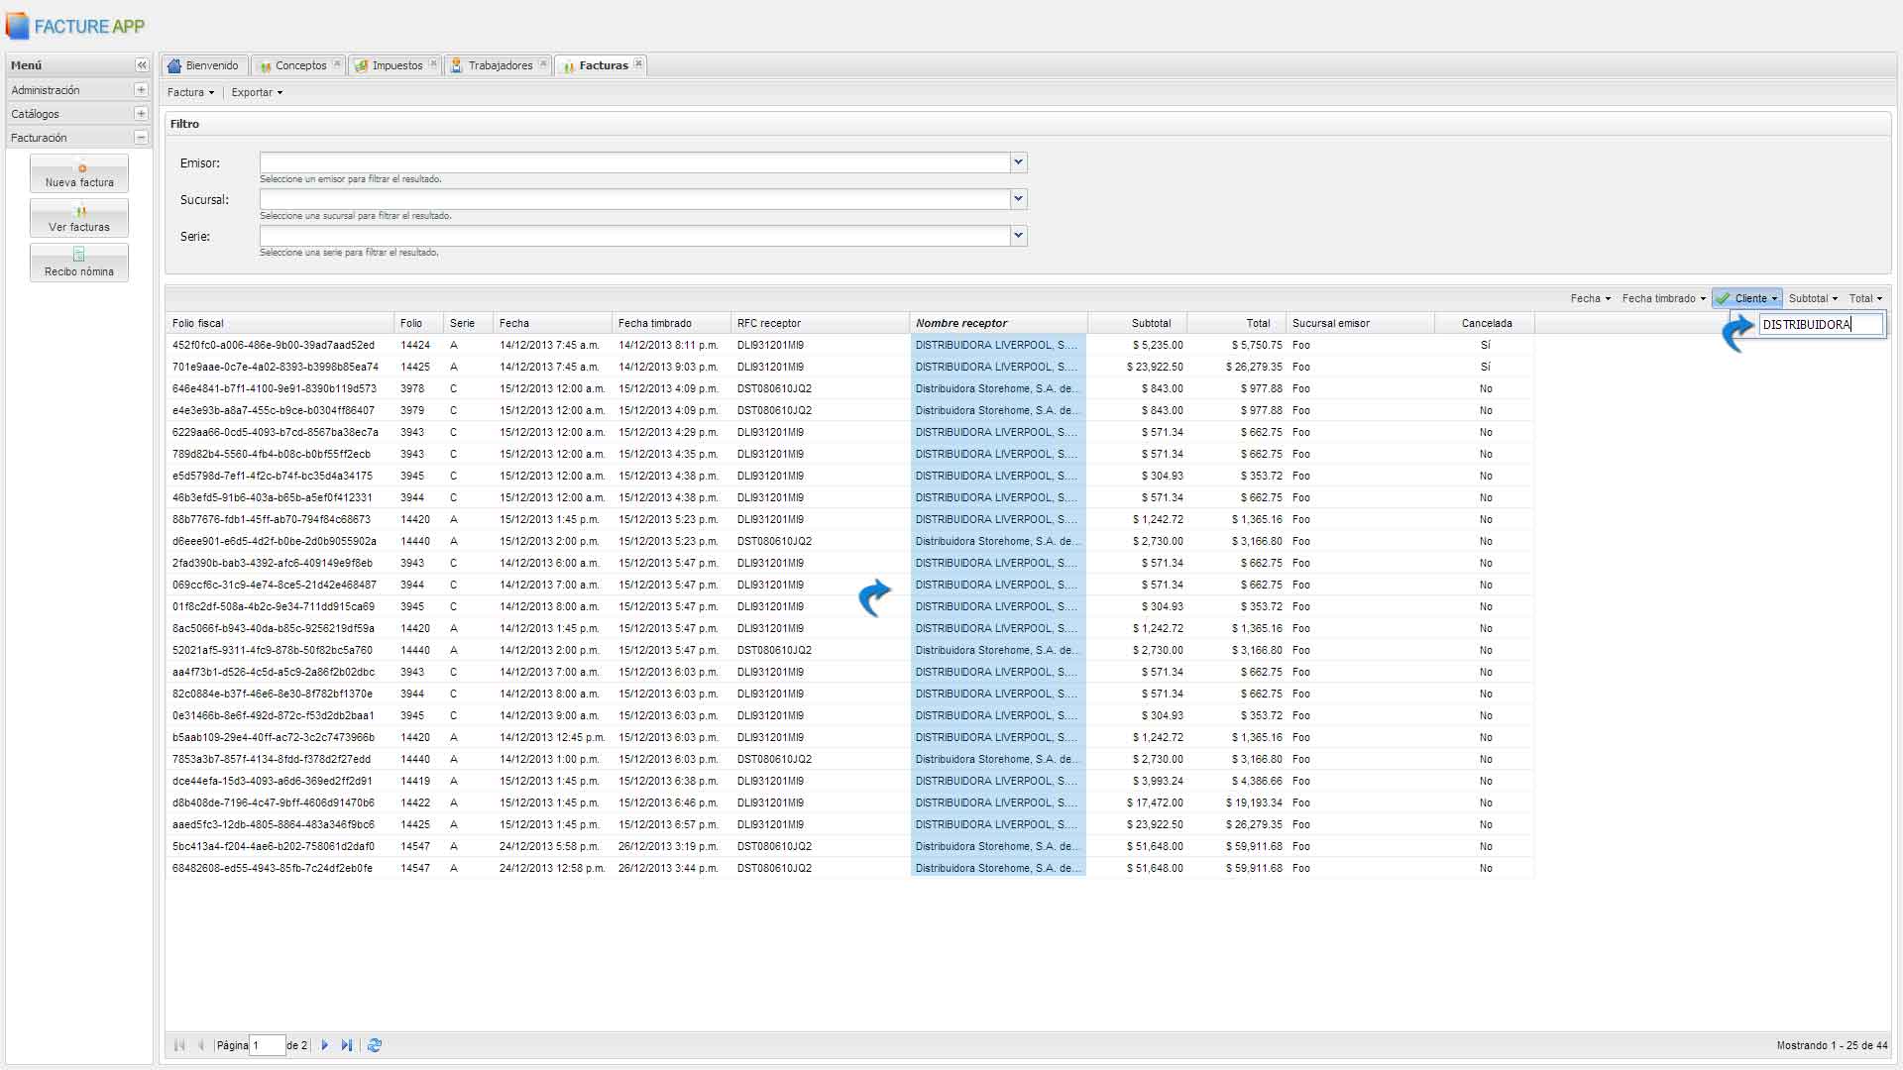Open the Exportar menu
This screenshot has width=1903, height=1070.
point(257,92)
